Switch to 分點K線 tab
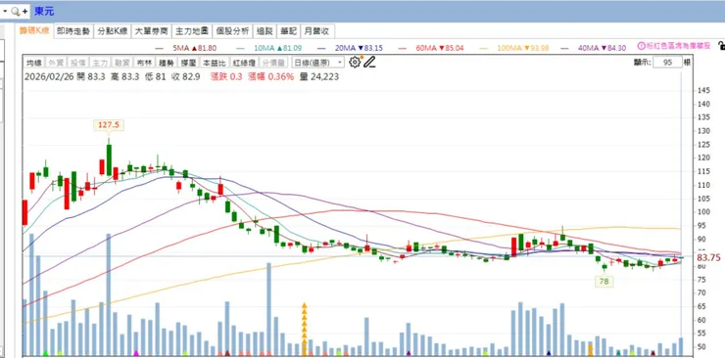This screenshot has height=358, width=725. (112, 31)
